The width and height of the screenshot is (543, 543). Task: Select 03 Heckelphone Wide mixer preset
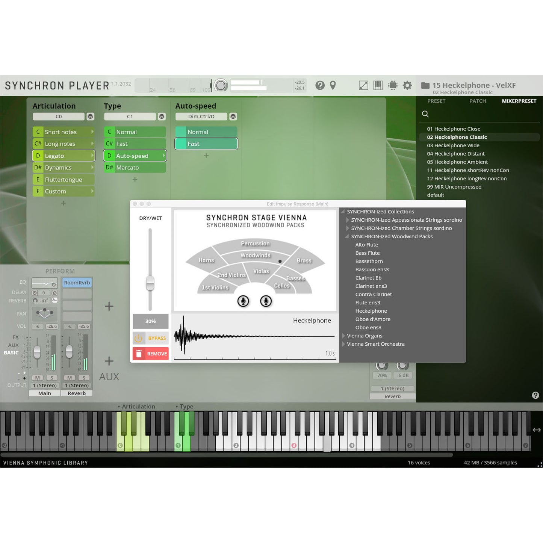point(453,145)
